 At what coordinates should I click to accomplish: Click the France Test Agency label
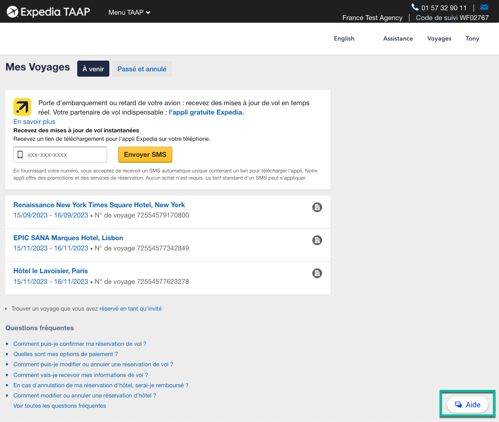372,18
